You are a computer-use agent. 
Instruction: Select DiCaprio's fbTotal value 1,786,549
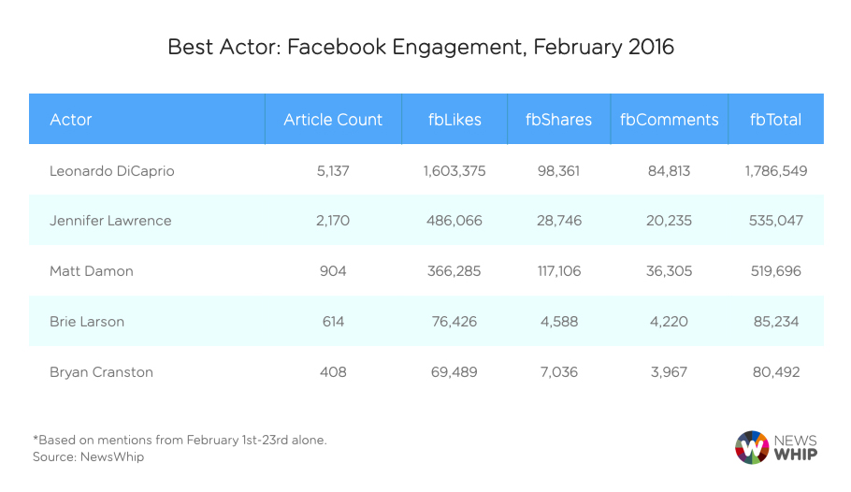pyautogui.click(x=775, y=170)
